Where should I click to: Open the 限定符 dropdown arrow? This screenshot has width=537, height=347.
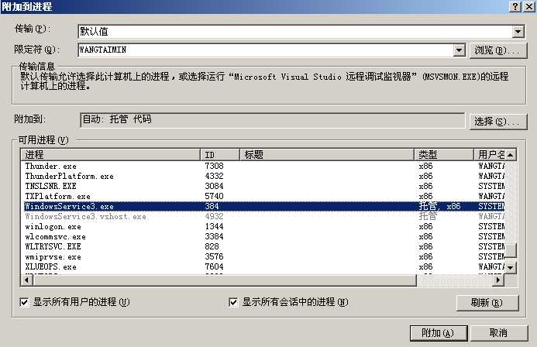tap(460, 50)
